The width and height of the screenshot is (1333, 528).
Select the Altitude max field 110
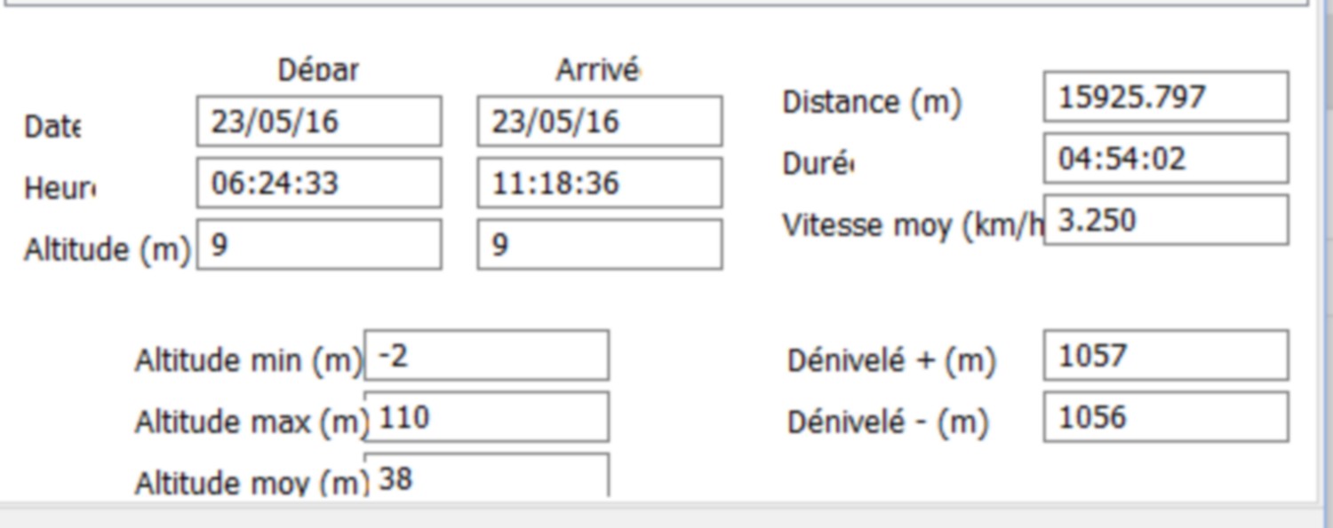tap(487, 417)
